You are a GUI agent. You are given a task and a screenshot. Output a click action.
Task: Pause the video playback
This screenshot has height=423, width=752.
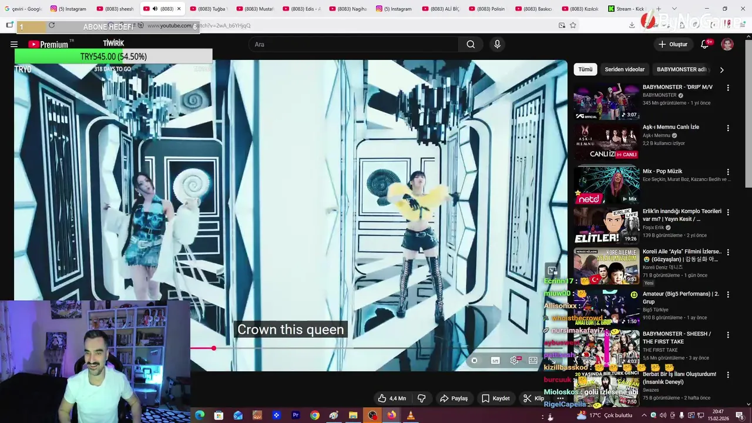(x=474, y=360)
